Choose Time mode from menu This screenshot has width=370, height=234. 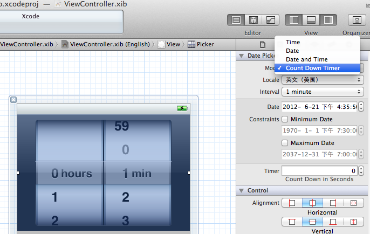[317, 42]
